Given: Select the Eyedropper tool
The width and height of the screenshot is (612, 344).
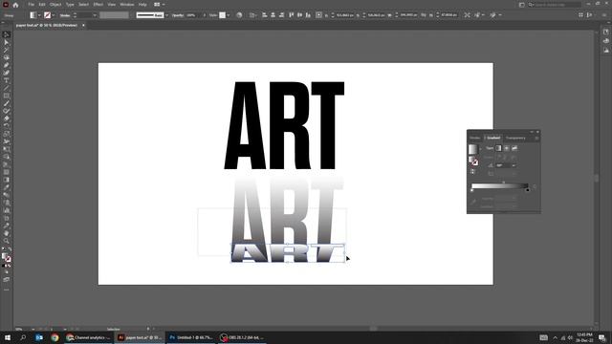Looking at the screenshot, I should point(7,187).
